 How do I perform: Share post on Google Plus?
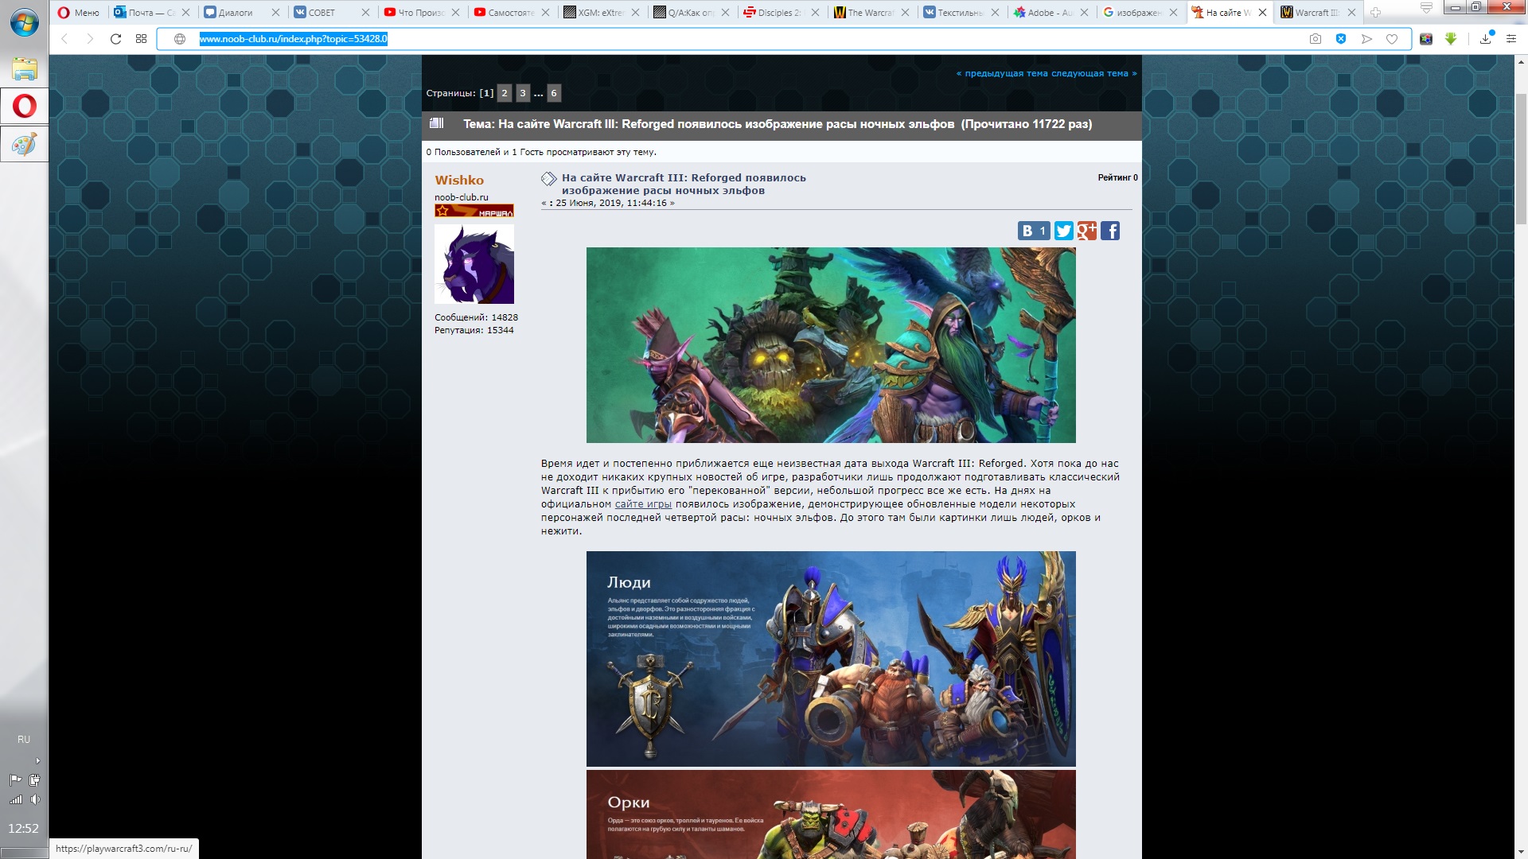[1087, 231]
